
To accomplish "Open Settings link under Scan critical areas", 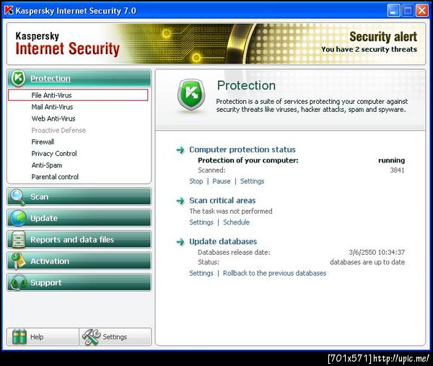I will click(x=201, y=222).
